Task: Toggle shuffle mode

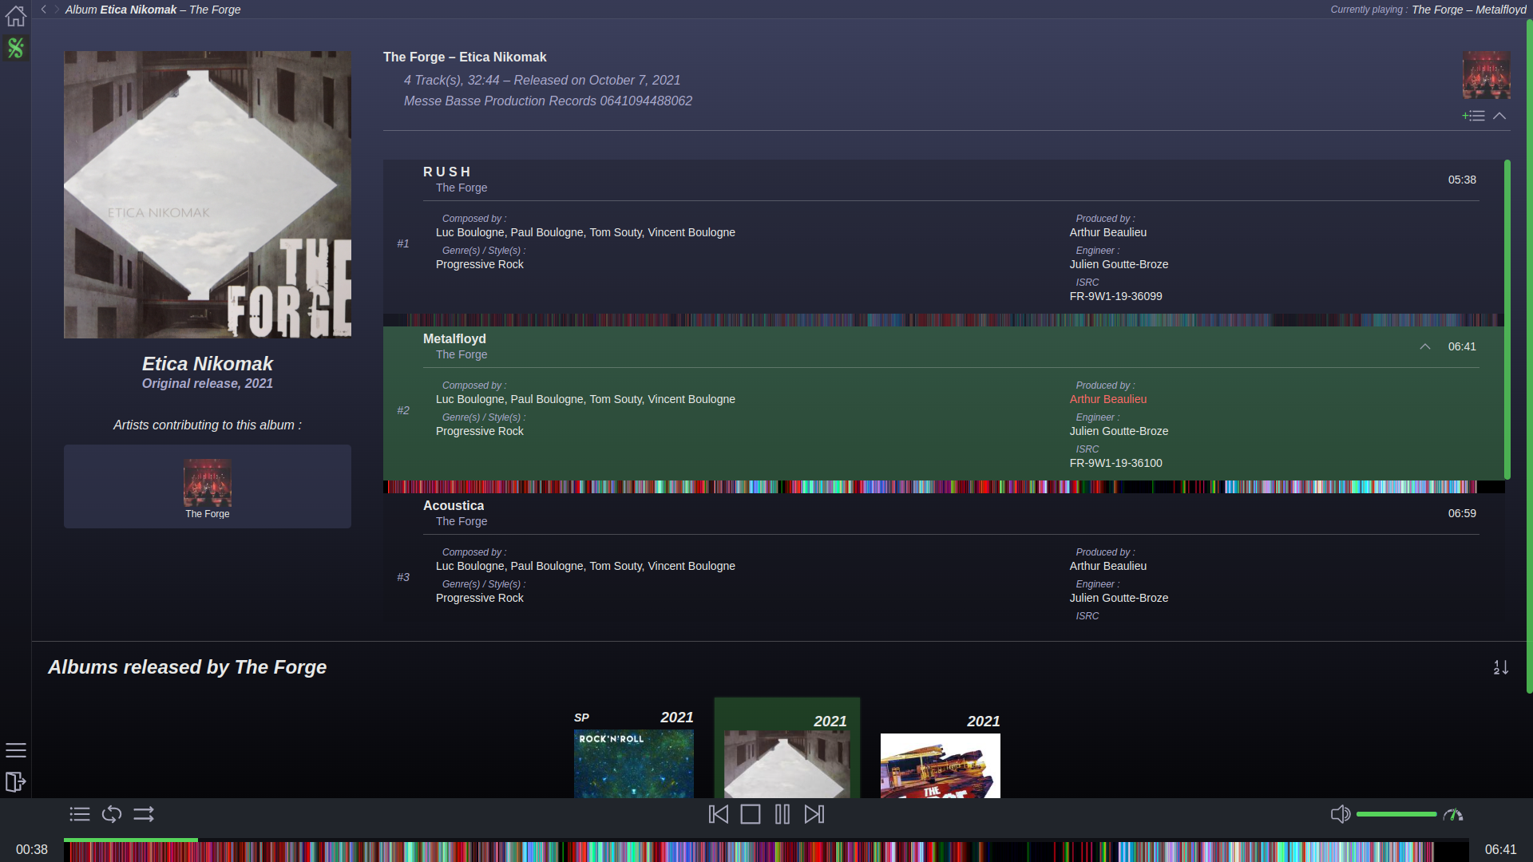Action: pyautogui.click(x=144, y=814)
